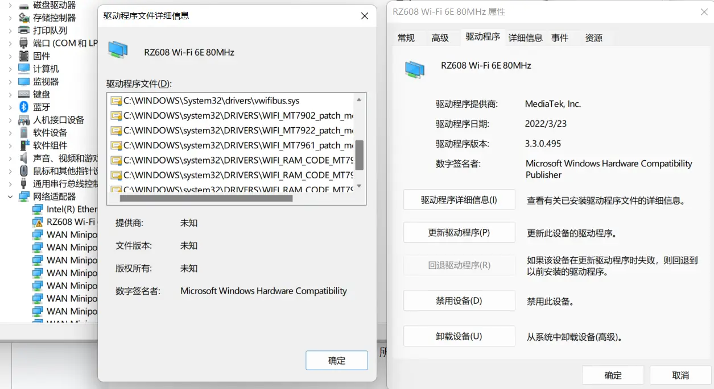Screen dimensions: 714x389
Task: Click the Intel(R) Ethernet adapter icon
Action: tap(38, 210)
